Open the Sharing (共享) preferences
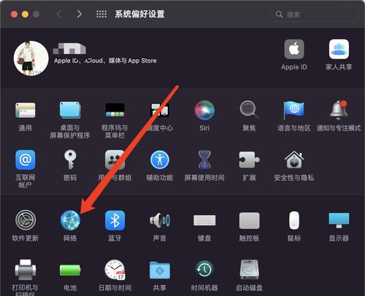365x296 pixels. [160, 270]
